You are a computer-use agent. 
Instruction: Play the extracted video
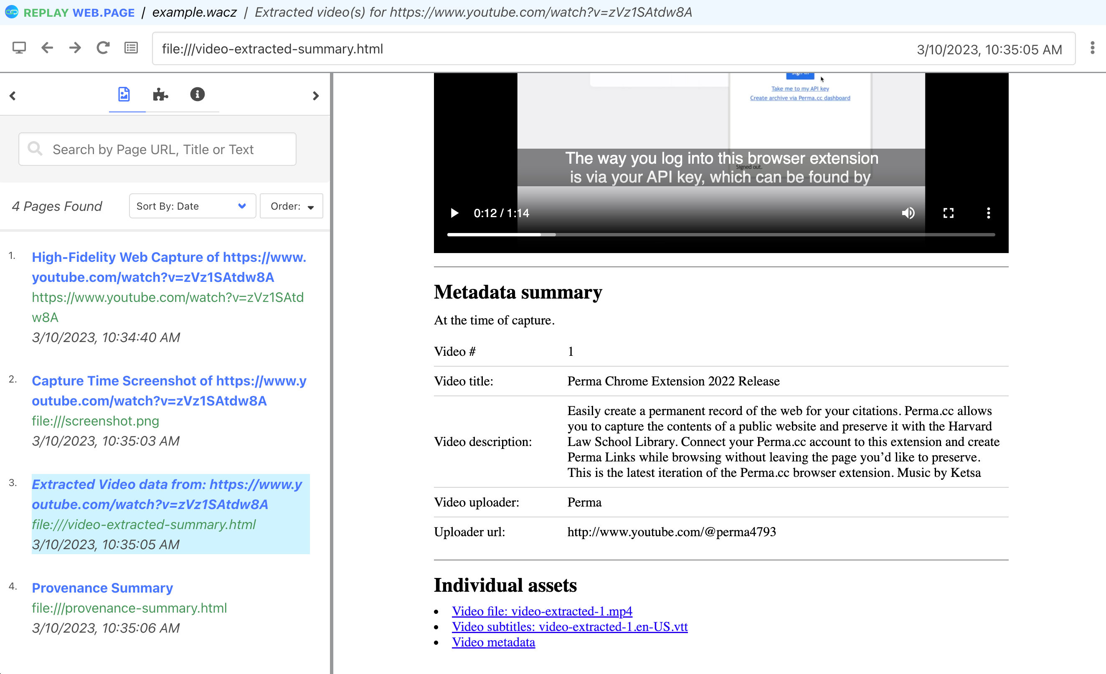454,213
